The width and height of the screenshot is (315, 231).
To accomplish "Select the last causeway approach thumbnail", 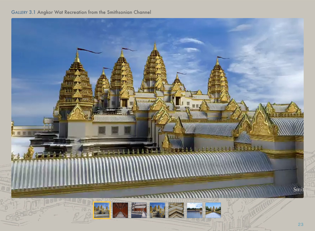I will (213, 210).
